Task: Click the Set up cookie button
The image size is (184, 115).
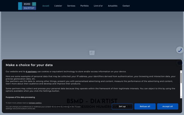Action: point(122,106)
